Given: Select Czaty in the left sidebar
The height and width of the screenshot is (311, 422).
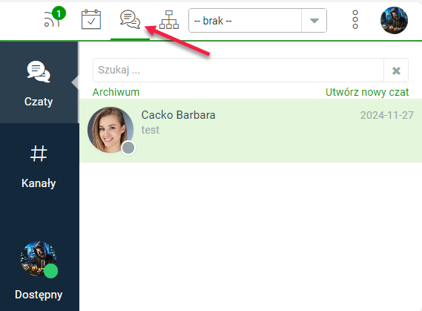Looking at the screenshot, I should 39,82.
